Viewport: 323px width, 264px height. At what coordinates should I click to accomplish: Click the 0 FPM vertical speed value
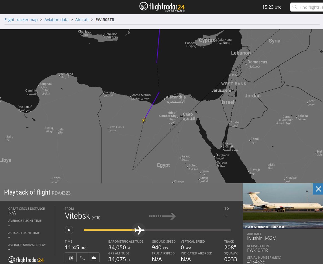point(186,247)
